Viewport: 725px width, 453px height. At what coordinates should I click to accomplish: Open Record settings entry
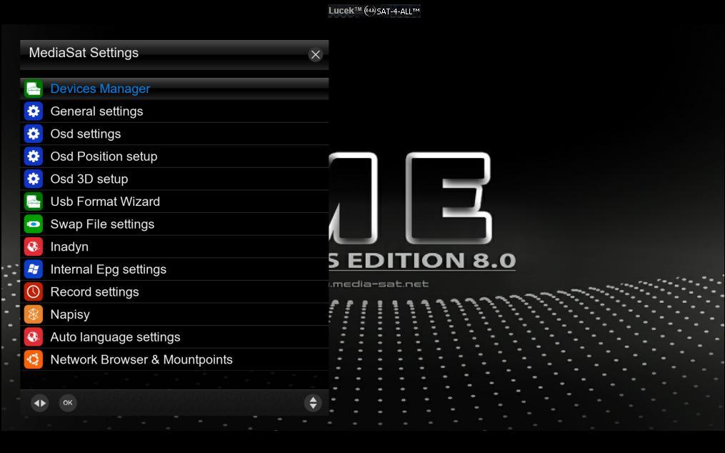174,292
